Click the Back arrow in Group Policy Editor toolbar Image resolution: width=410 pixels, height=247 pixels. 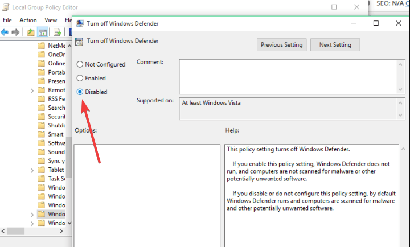(x=5, y=32)
